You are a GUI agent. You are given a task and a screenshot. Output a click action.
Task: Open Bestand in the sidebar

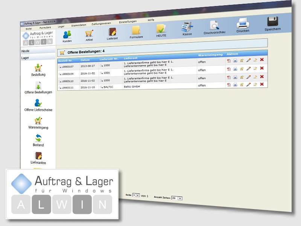click(x=38, y=140)
